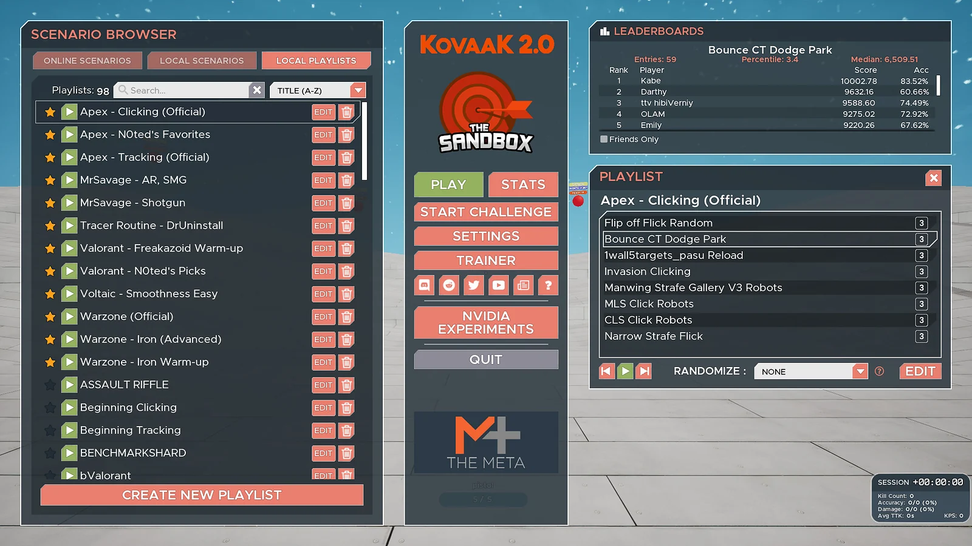
Task: Favorite the Beginning Clicking playlist star
Action: pos(50,408)
